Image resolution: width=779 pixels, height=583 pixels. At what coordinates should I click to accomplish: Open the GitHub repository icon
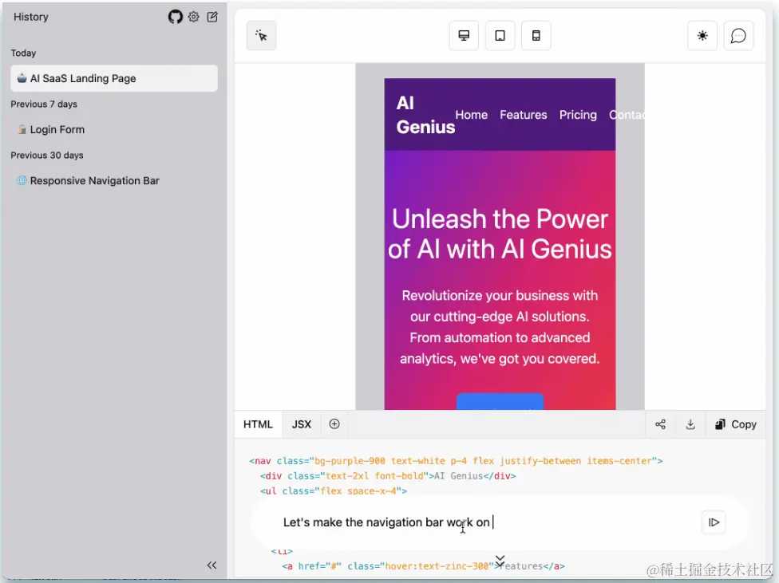(175, 17)
